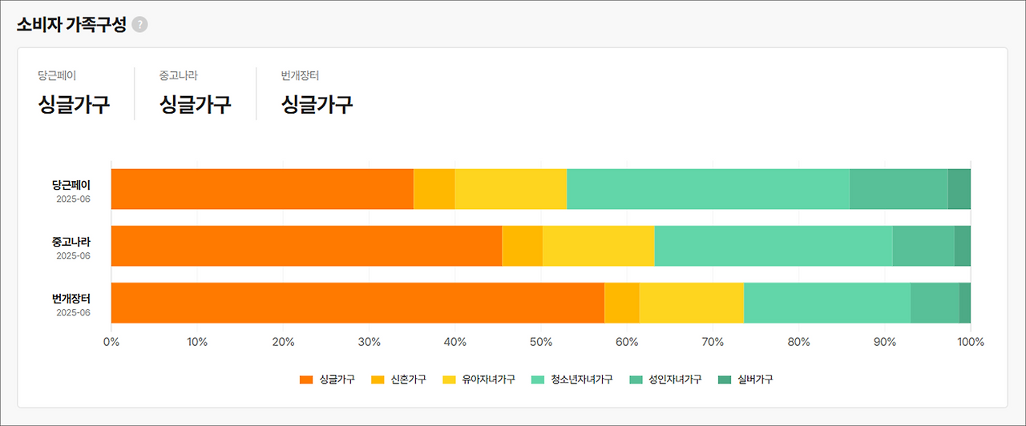Select the 중고나라 summary card

tap(196, 94)
